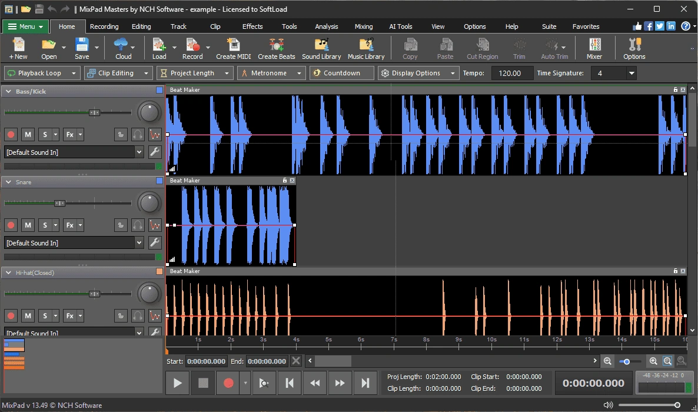
Task: Collapse the Bass/Kick track header
Action: pos(8,91)
